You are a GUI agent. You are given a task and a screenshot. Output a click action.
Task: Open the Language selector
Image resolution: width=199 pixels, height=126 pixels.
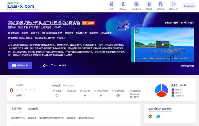(x=189, y=6)
